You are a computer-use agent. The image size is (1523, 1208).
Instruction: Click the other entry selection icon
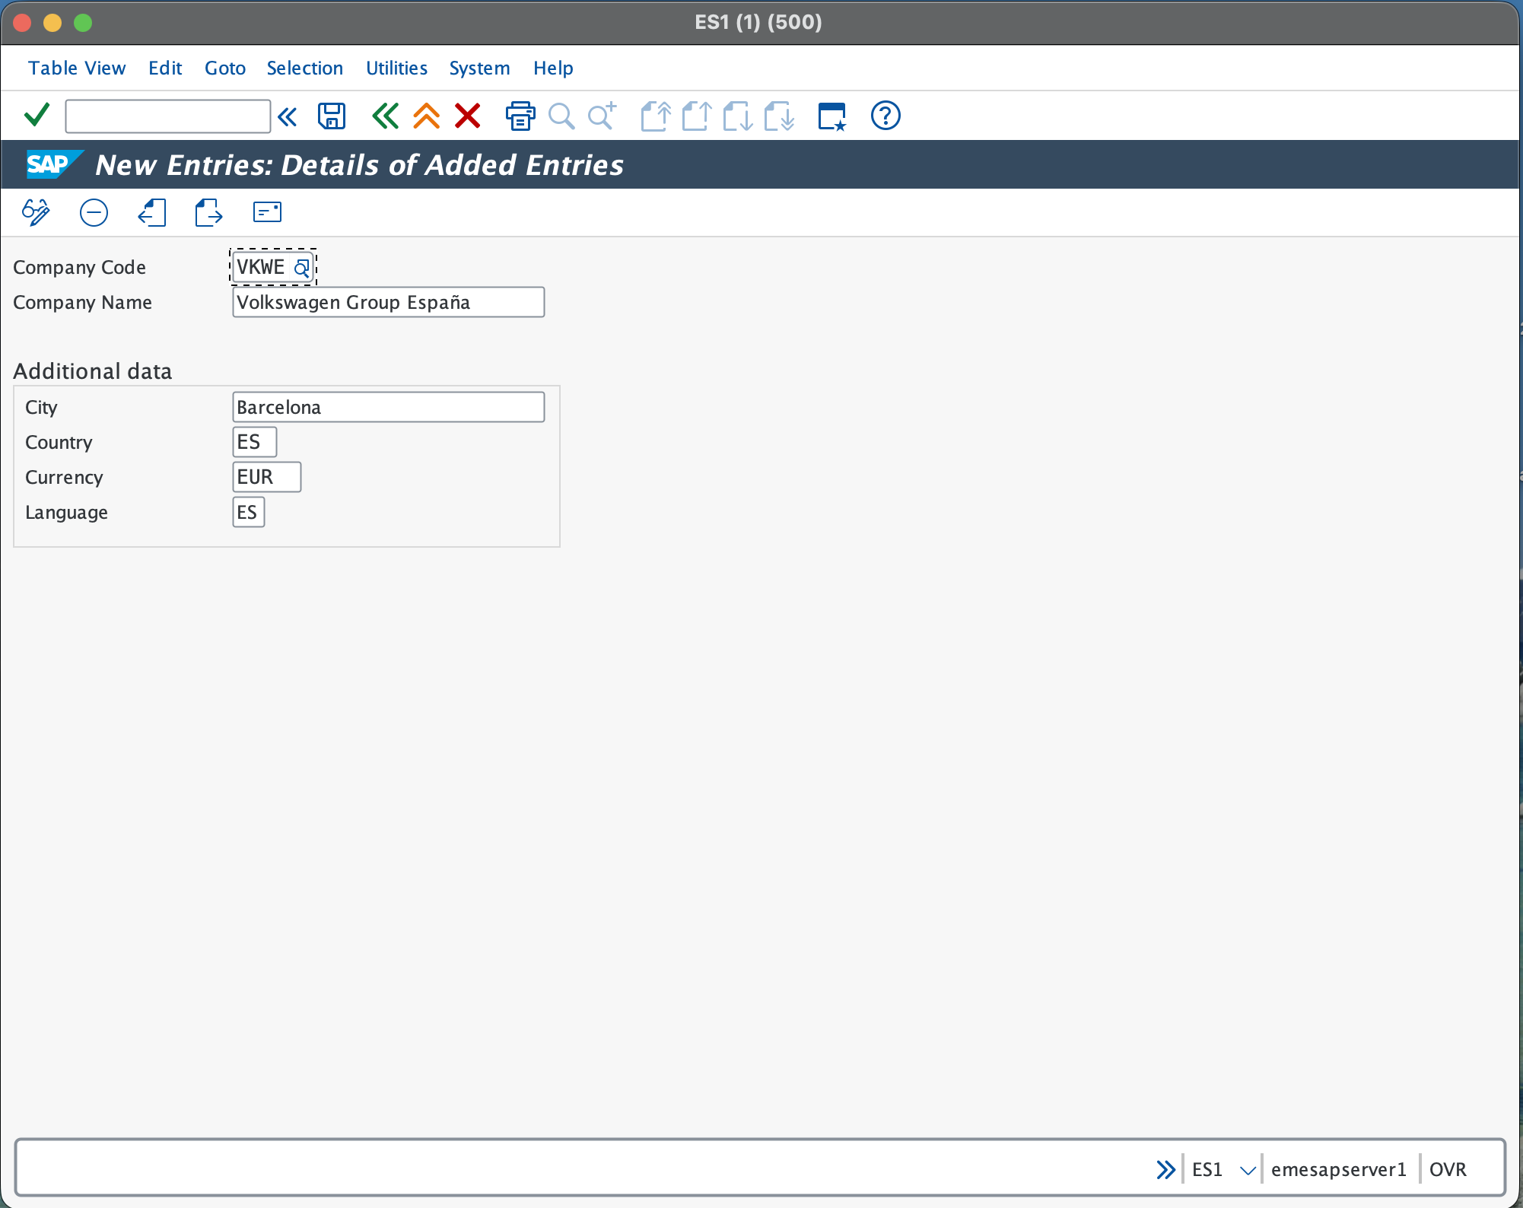[x=267, y=211]
